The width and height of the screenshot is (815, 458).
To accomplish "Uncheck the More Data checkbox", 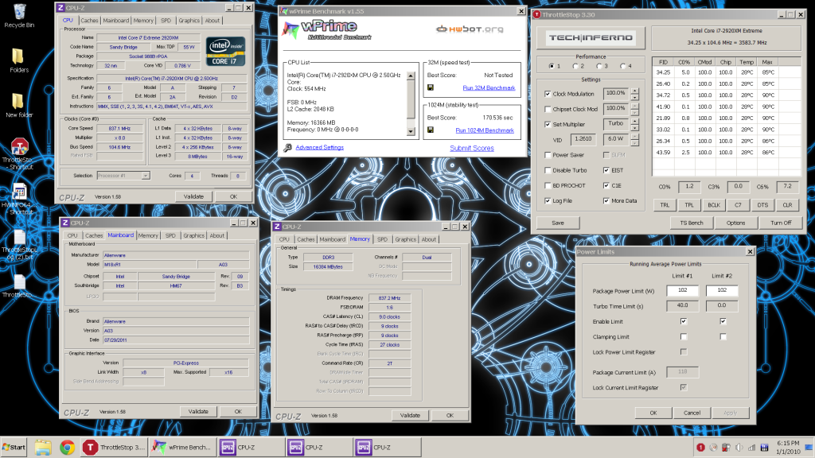I will pyautogui.click(x=606, y=201).
